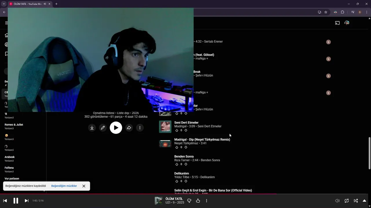Image resolution: width=371 pixels, height=208 pixels.
Task: Open the Madrigal - Dip remix thumbnail
Action: click(165, 144)
